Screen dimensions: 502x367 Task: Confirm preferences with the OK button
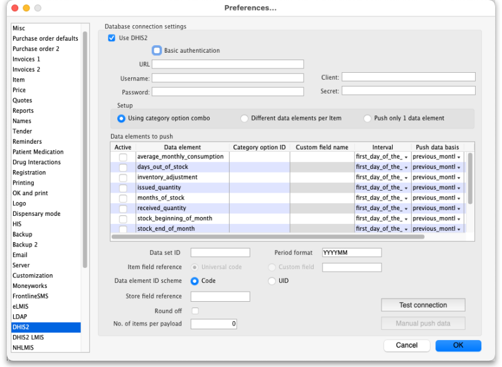(458, 345)
